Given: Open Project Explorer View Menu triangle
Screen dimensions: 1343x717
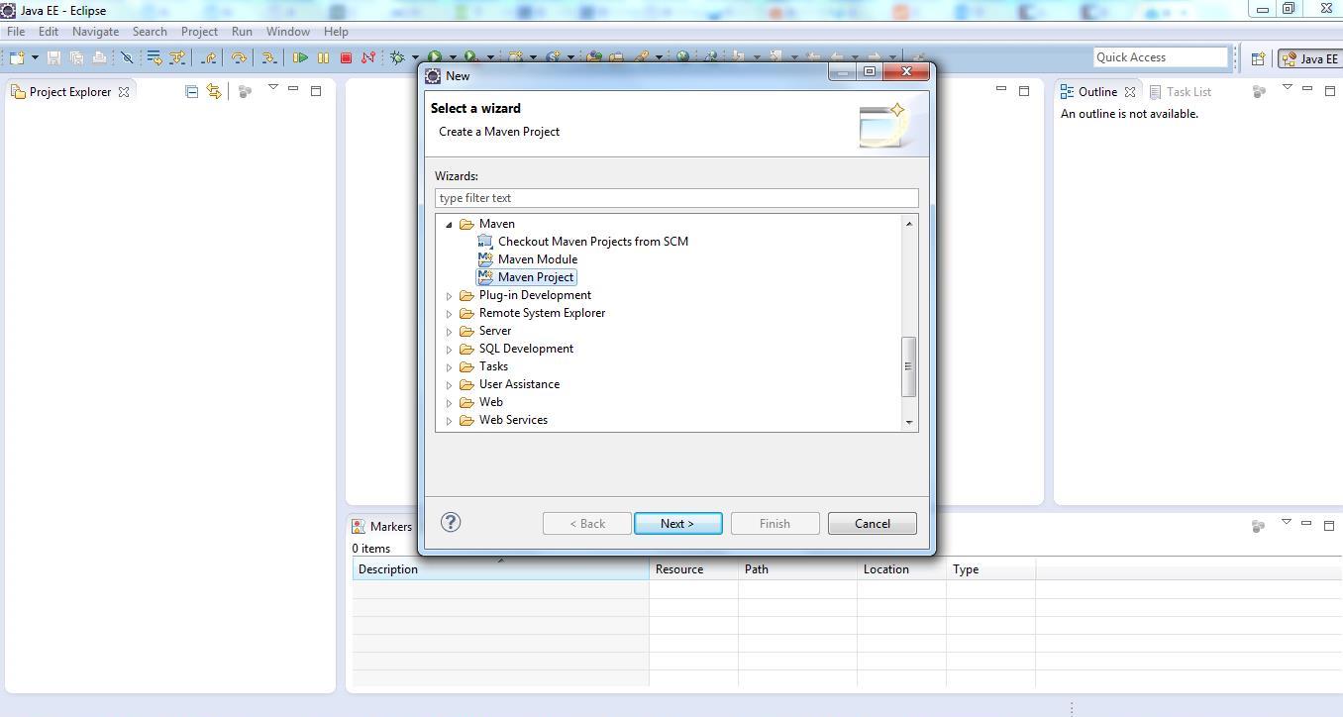Looking at the screenshot, I should point(273,88).
